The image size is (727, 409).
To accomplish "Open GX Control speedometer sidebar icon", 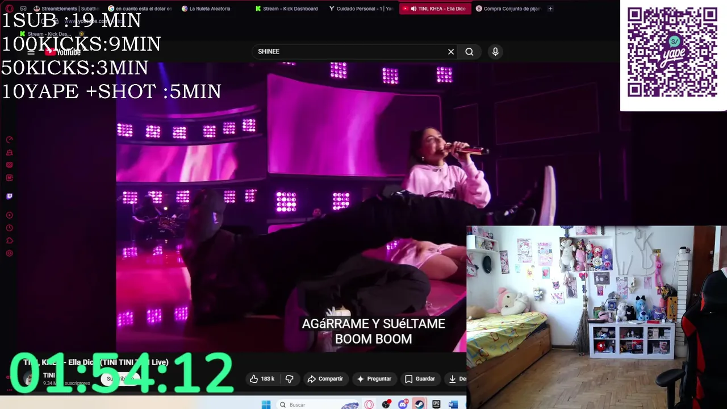I will [9, 140].
